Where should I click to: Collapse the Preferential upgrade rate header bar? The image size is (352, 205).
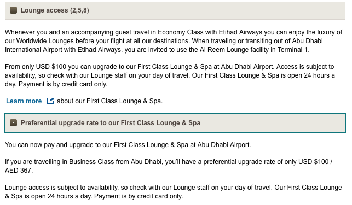pyautogui.click(x=175, y=123)
